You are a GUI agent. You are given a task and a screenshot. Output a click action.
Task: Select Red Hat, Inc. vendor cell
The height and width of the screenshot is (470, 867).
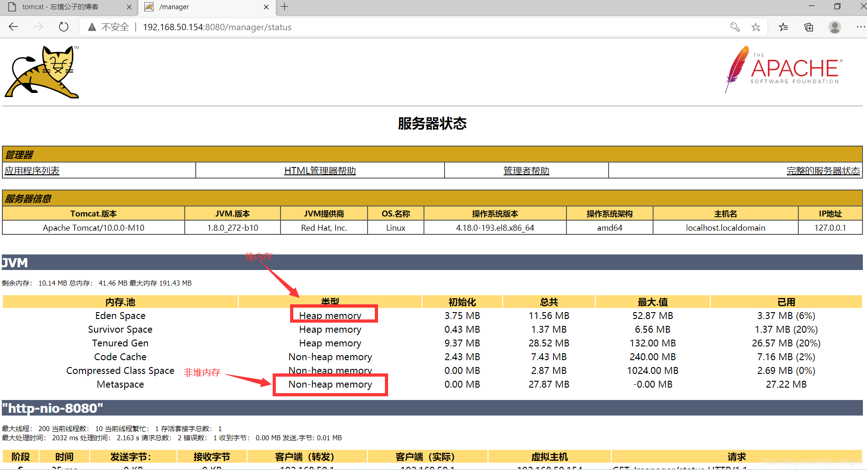click(x=324, y=227)
